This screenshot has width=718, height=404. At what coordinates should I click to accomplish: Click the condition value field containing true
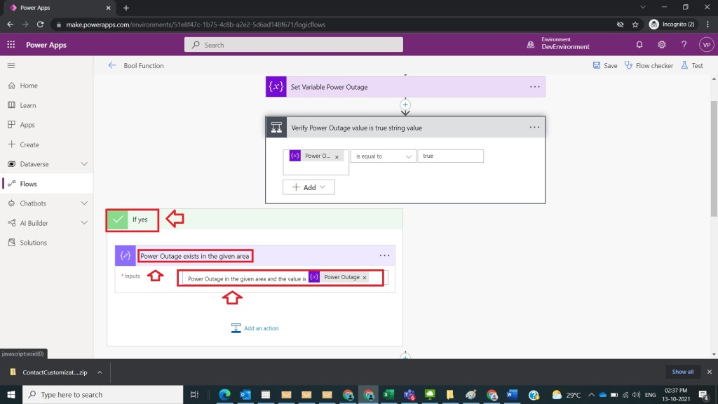[450, 156]
